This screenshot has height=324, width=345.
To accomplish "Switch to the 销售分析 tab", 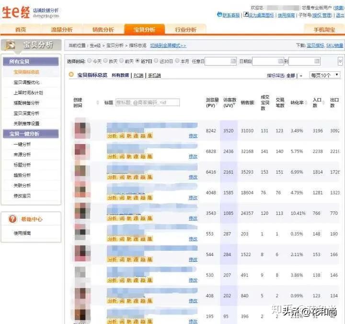I will (103, 30).
